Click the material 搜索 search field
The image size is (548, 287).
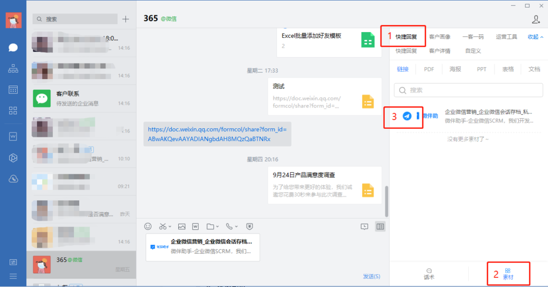click(468, 90)
